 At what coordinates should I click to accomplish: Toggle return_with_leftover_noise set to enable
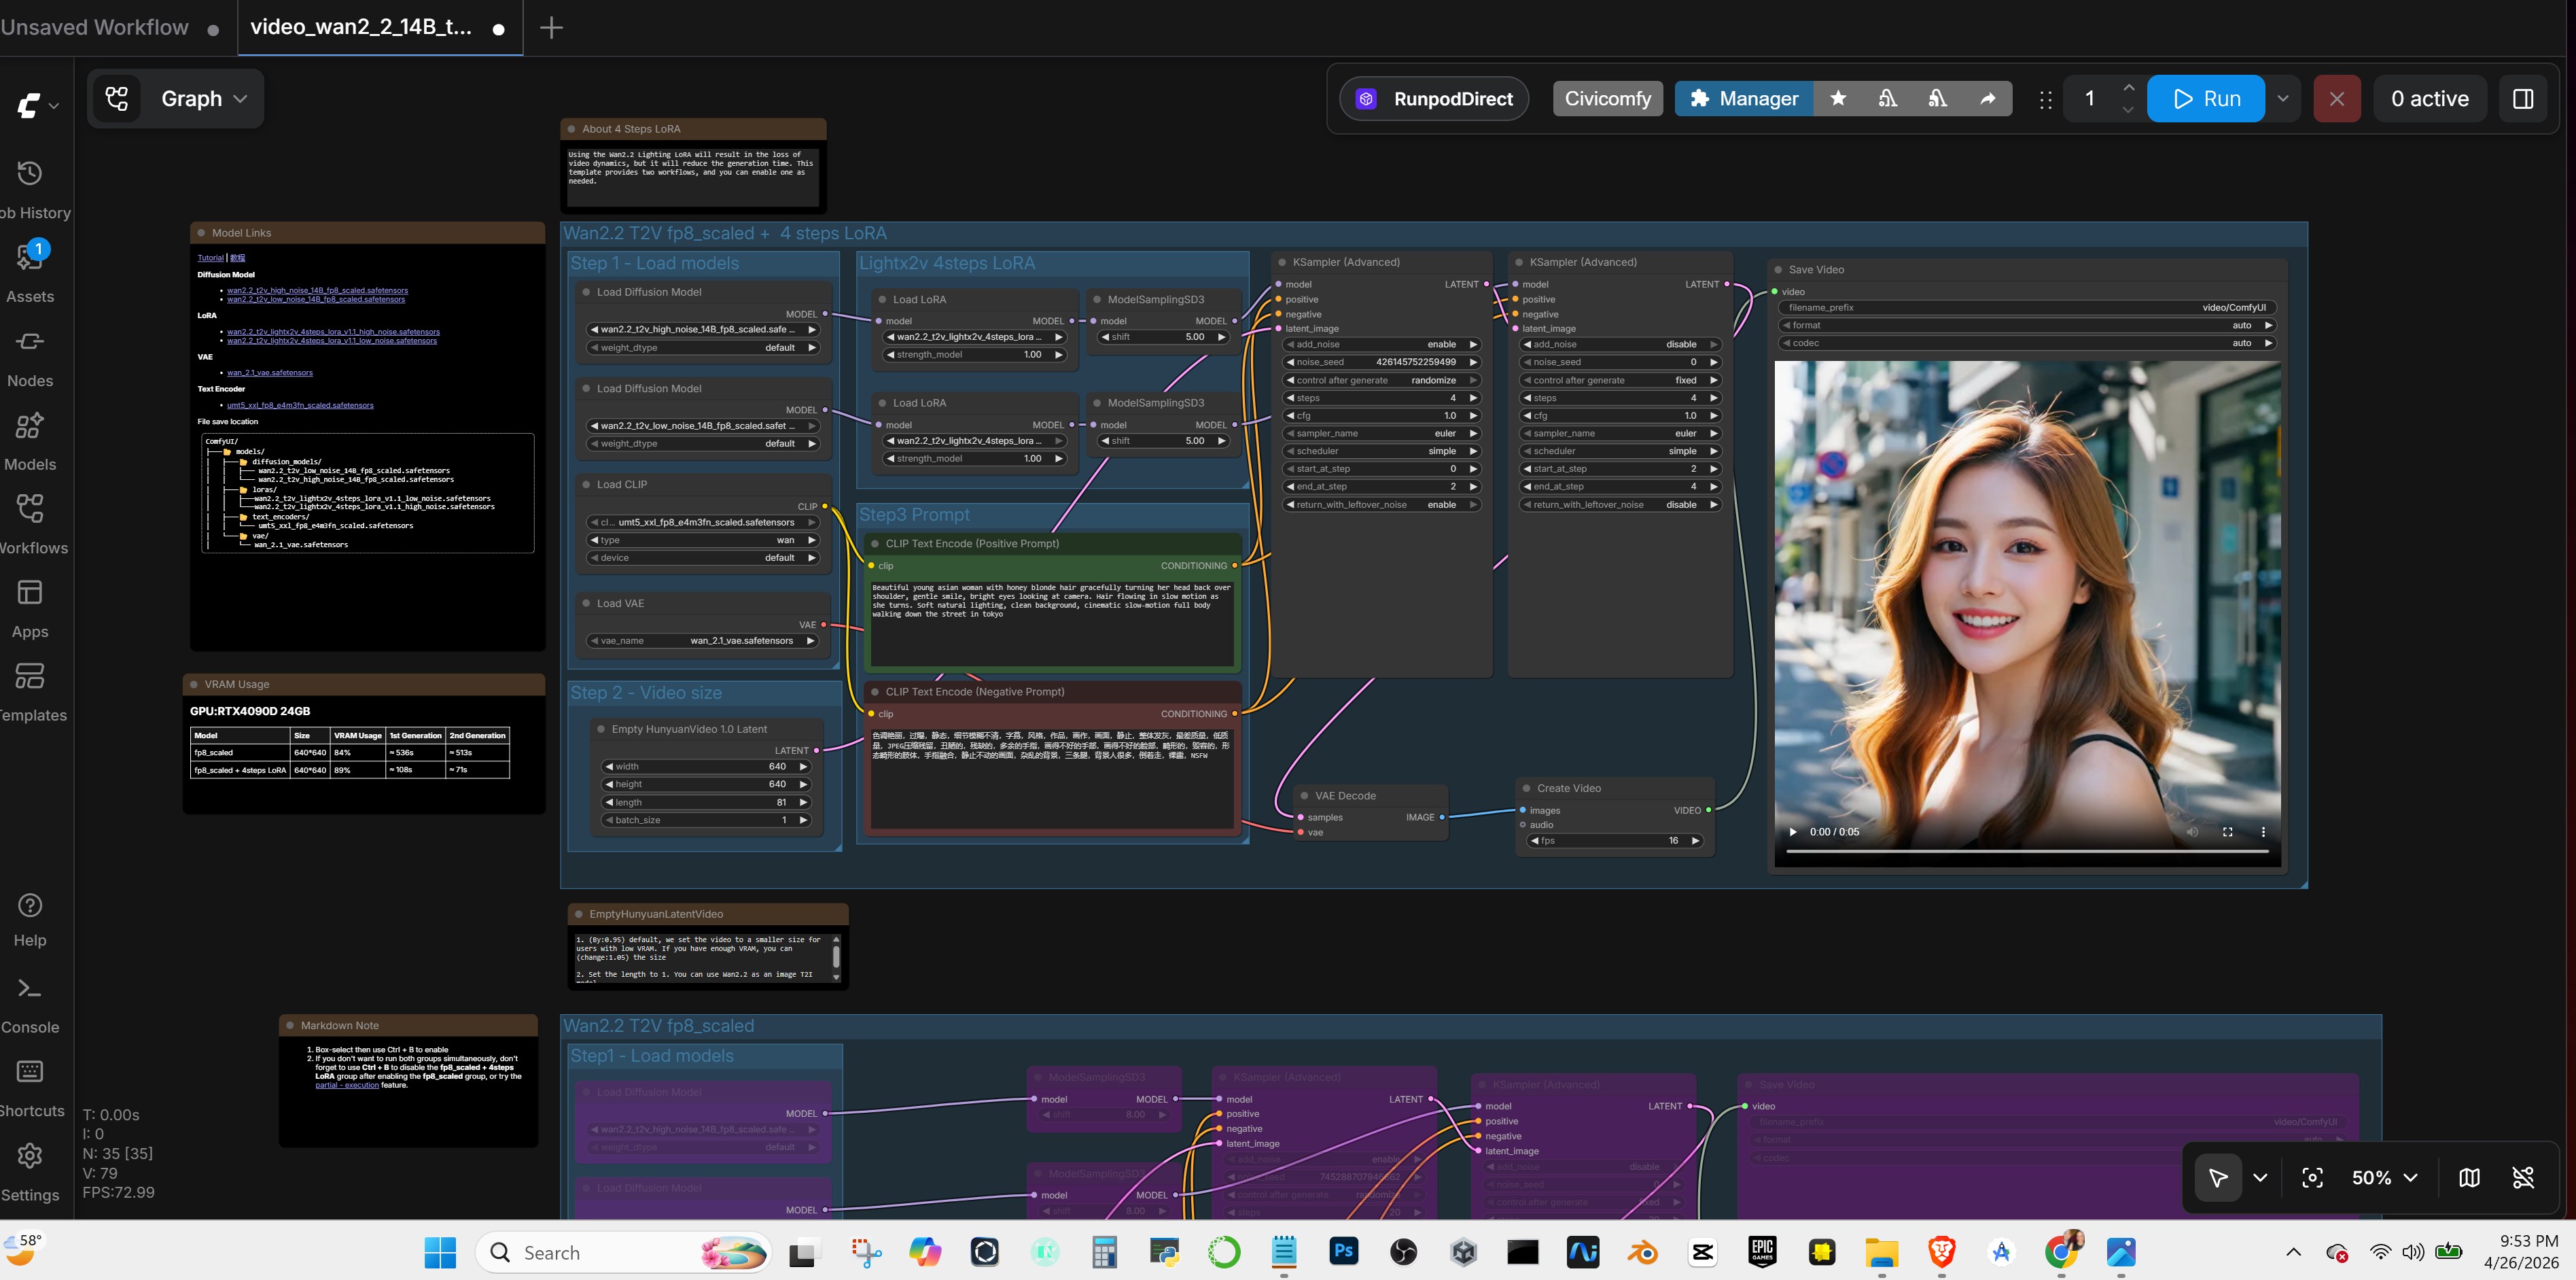(x=1382, y=505)
